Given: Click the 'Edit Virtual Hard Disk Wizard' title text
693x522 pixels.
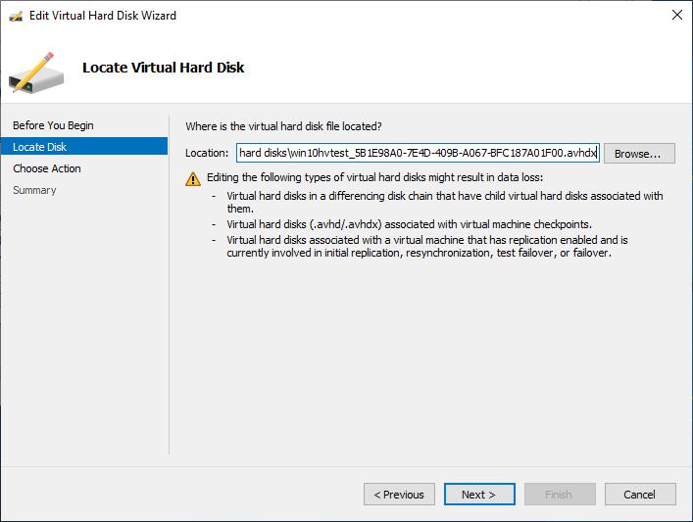Looking at the screenshot, I should [103, 16].
